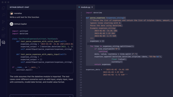Click 'float (value),' on line 19

click(x=119, y=59)
